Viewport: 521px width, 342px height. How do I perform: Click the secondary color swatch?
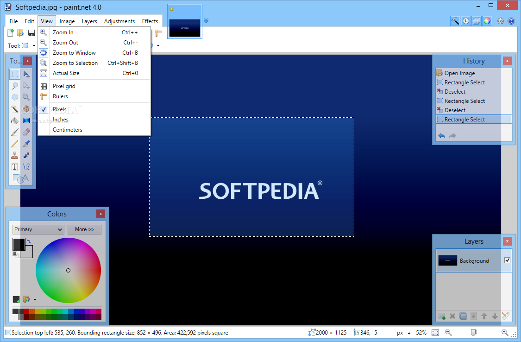click(x=29, y=253)
